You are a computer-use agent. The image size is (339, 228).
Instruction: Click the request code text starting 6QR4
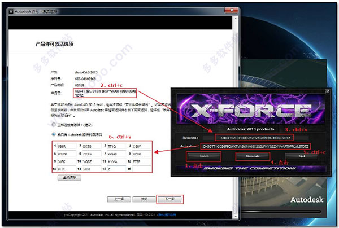tap(106, 93)
